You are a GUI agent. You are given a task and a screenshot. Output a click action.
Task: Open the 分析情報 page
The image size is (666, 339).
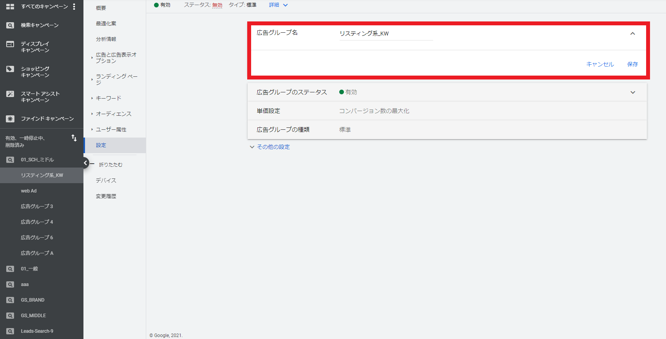[x=106, y=39]
